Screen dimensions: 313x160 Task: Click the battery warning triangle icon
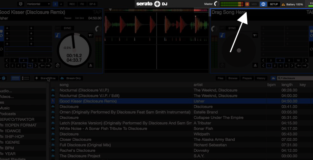pyautogui.click(x=283, y=4)
